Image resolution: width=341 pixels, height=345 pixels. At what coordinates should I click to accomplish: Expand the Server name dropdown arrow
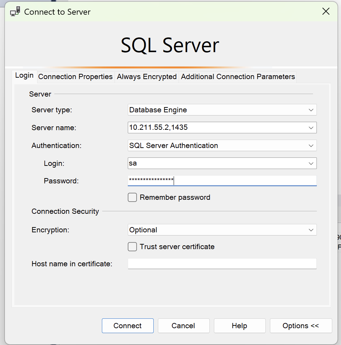click(x=311, y=128)
